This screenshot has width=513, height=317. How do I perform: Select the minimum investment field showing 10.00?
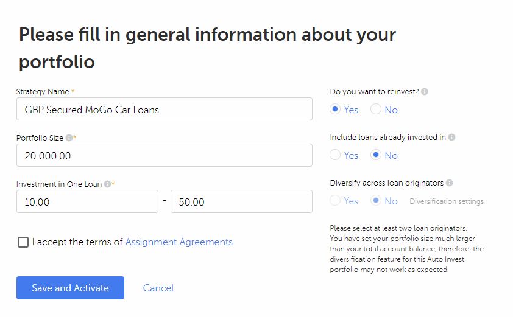[x=87, y=201]
